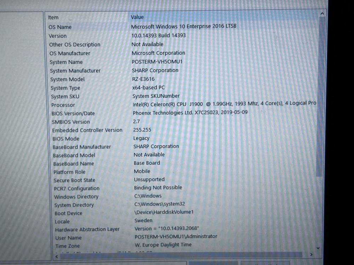The width and height of the screenshot is (354, 265).
Task: Select '255.255' controller version value
Action: [142, 130]
